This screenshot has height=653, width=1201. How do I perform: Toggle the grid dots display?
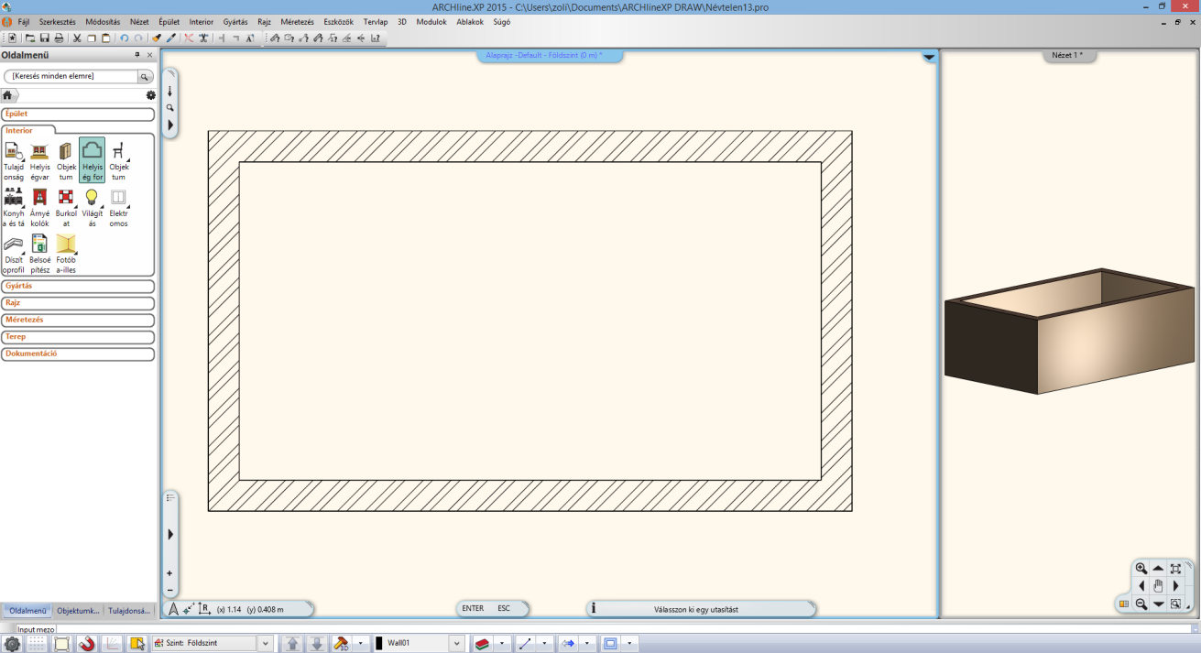click(37, 644)
